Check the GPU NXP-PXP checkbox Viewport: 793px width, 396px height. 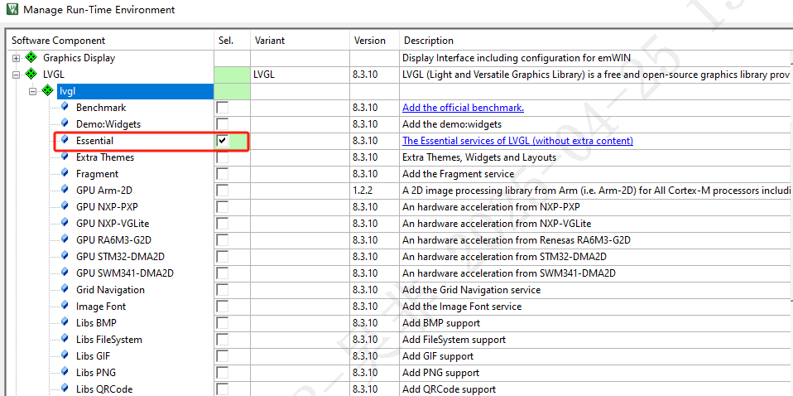point(222,207)
